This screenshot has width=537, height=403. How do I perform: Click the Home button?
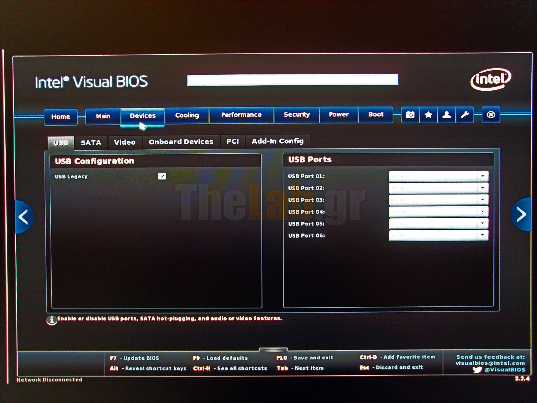tap(61, 117)
